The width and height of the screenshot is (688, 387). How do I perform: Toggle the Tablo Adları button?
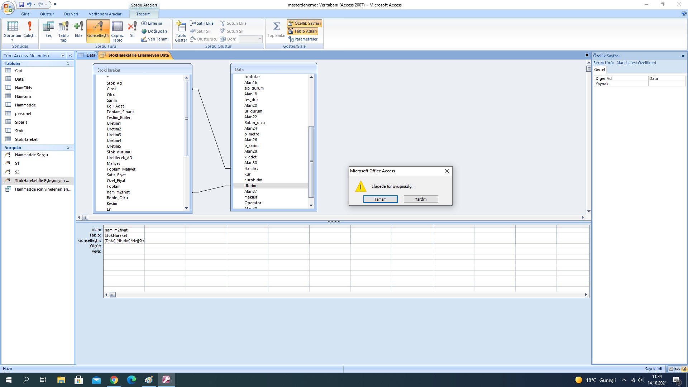tap(302, 31)
